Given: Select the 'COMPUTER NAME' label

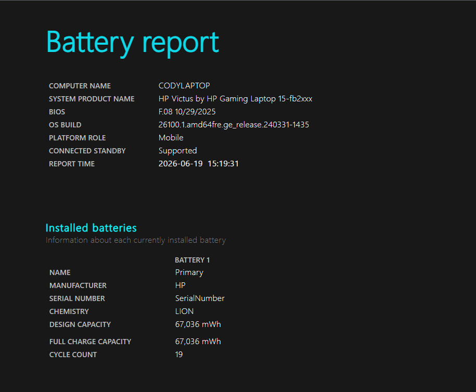Looking at the screenshot, I should click(x=80, y=86).
